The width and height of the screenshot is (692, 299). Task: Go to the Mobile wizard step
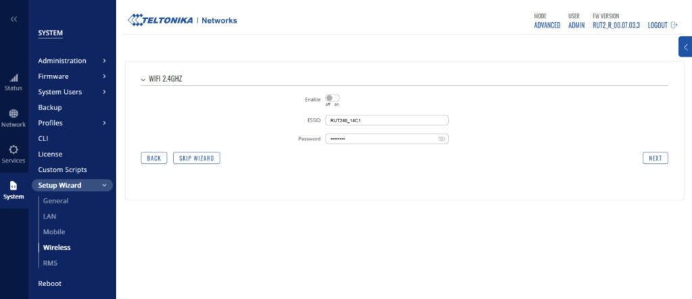tap(54, 232)
